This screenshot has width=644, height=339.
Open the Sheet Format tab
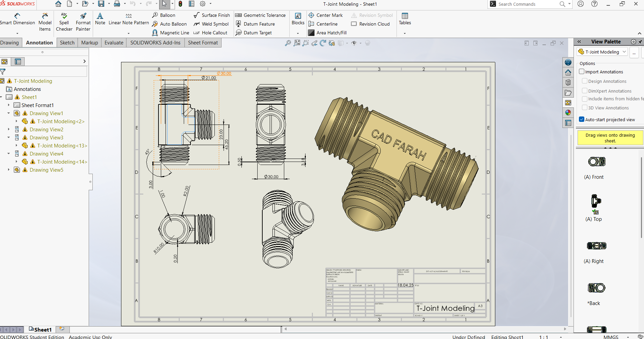[203, 43]
